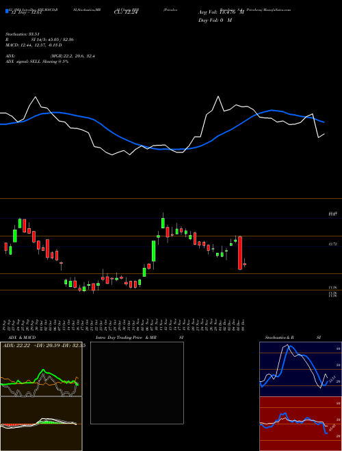Click the Avg Vol value text
Screen dimensions: 342x451
pyautogui.click(x=222, y=12)
